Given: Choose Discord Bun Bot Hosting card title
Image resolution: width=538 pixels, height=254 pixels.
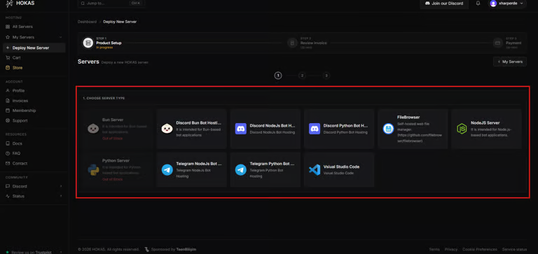Looking at the screenshot, I should point(199,122).
